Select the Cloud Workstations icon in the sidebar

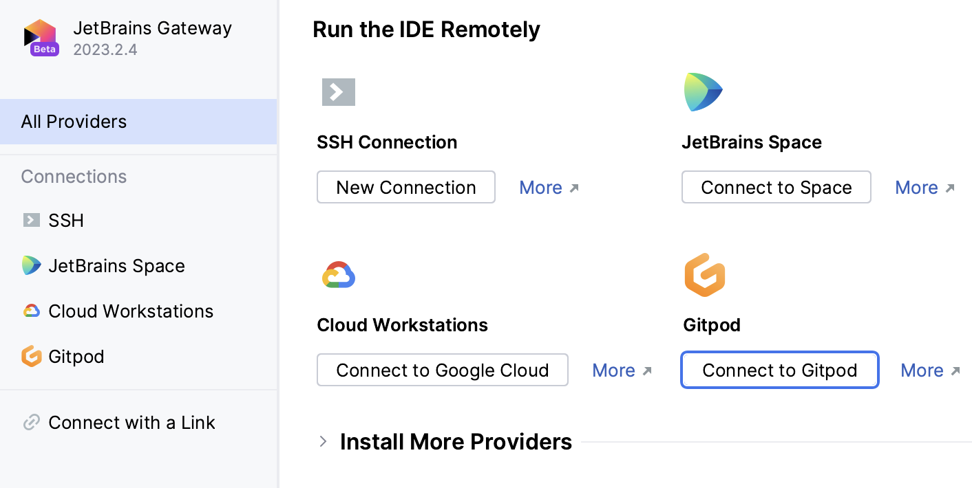point(30,311)
